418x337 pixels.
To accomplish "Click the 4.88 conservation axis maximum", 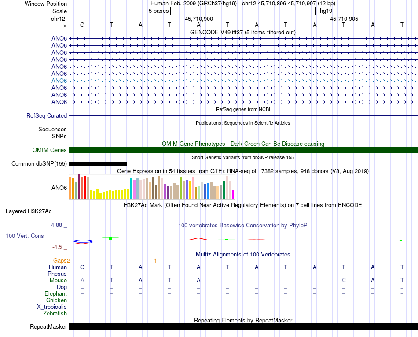I will pyautogui.click(x=56, y=225).
